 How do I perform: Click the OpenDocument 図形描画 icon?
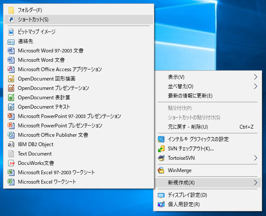pyautogui.click(x=11, y=79)
